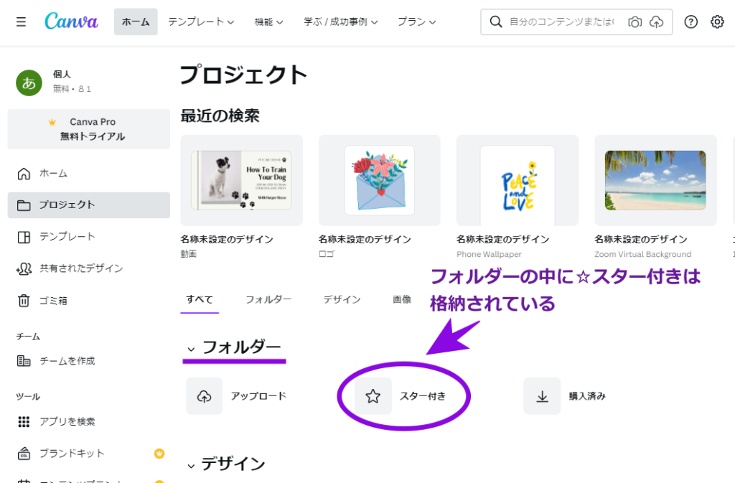Click the チームを作成 building icon
Screen dimensions: 735x483
(x=24, y=361)
